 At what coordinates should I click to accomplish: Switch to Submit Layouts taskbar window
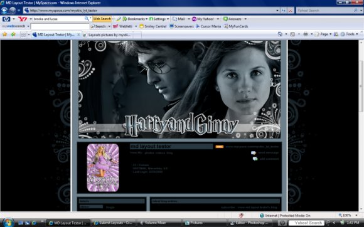pyautogui.click(x=114, y=223)
